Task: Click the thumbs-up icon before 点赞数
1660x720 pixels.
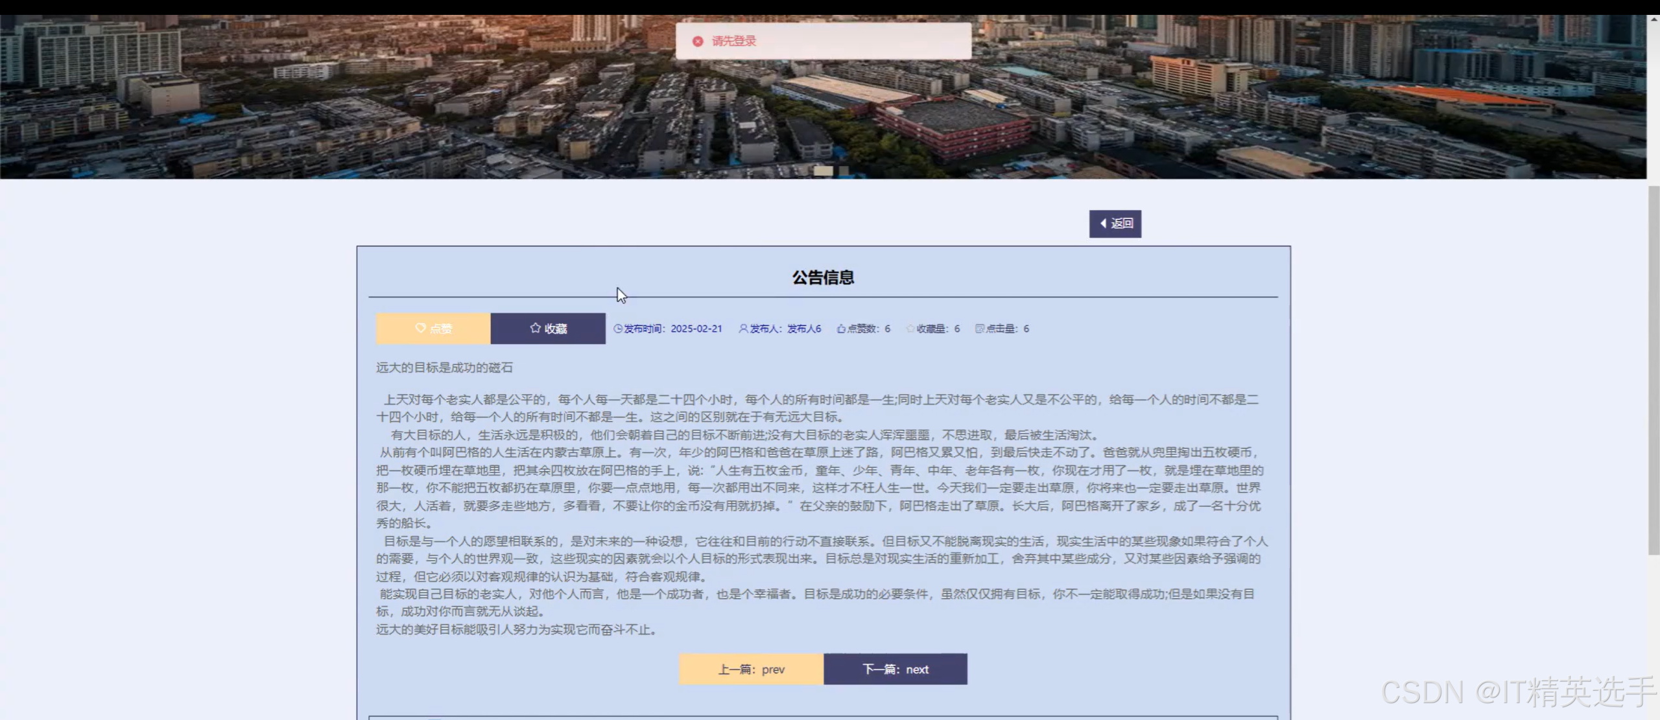Action: [x=841, y=328]
